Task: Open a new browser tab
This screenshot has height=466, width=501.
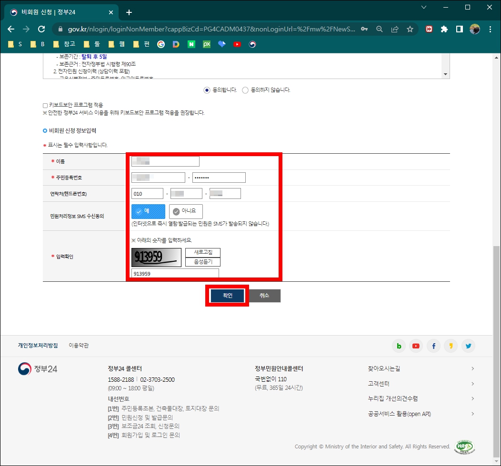Action: coord(129,12)
